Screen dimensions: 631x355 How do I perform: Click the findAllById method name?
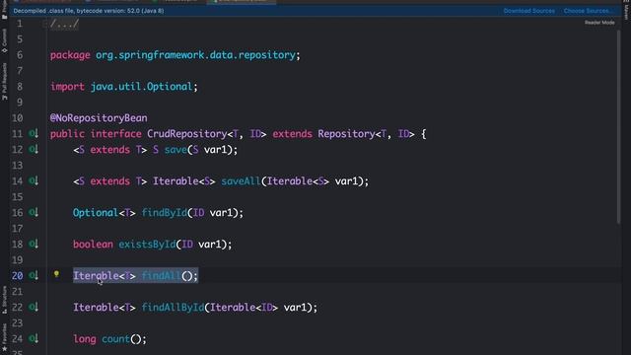pos(173,308)
